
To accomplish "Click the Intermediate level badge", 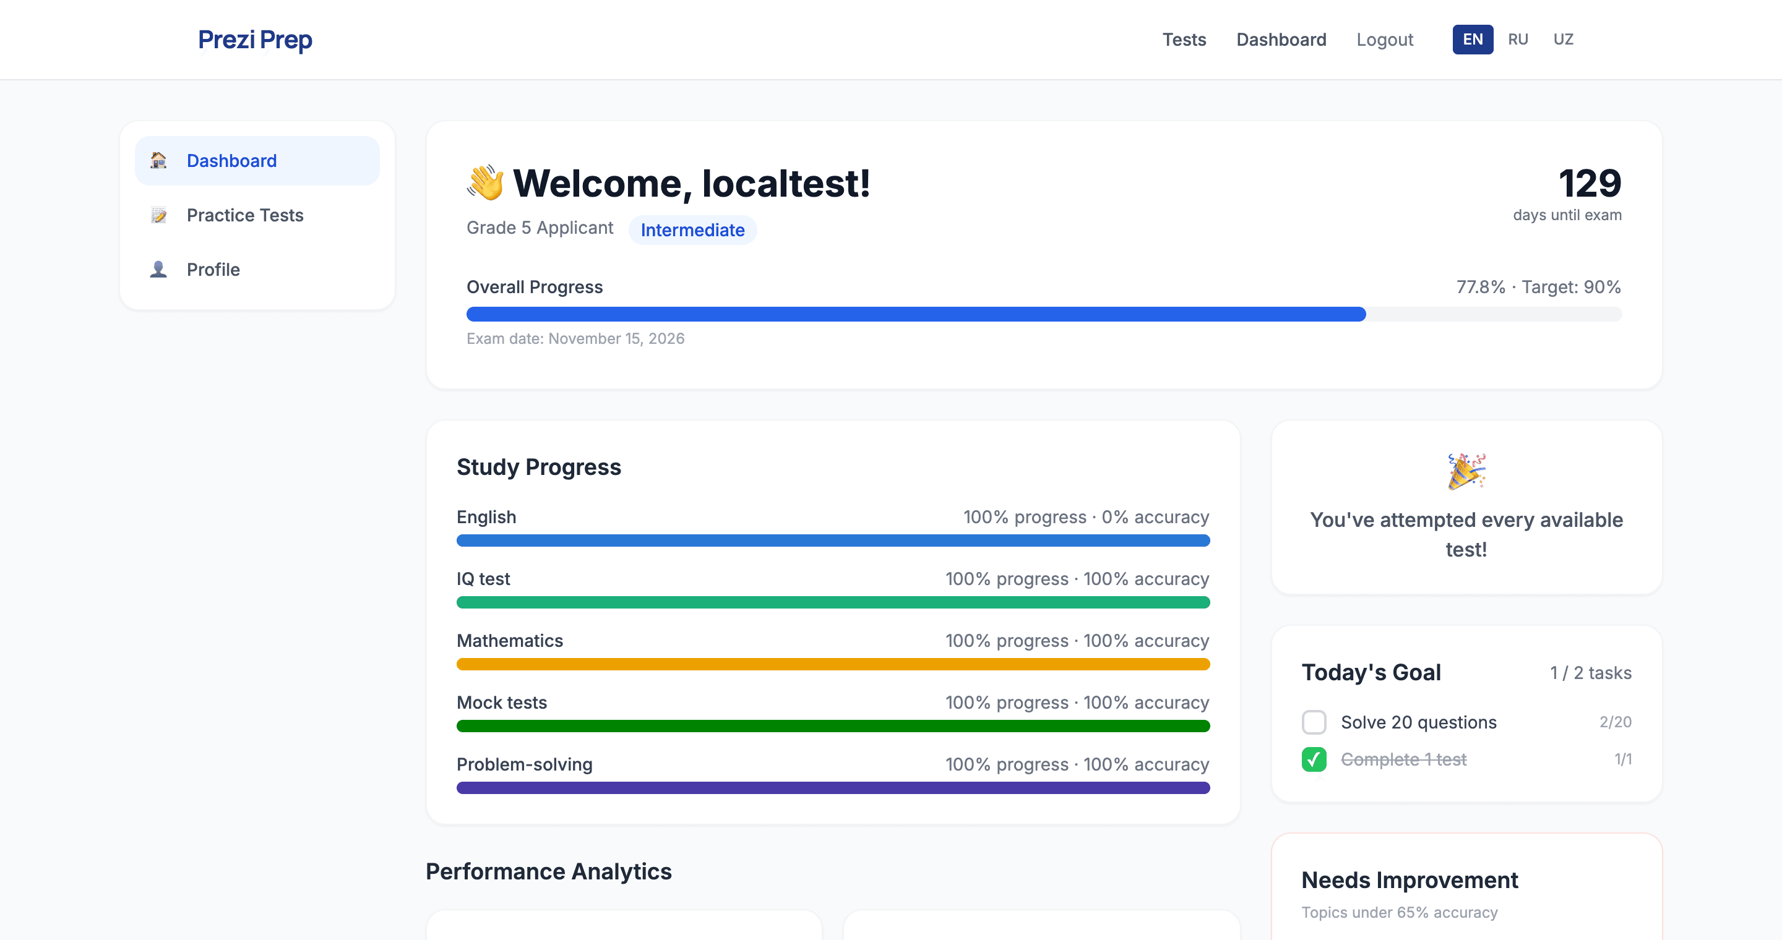I will tap(692, 230).
